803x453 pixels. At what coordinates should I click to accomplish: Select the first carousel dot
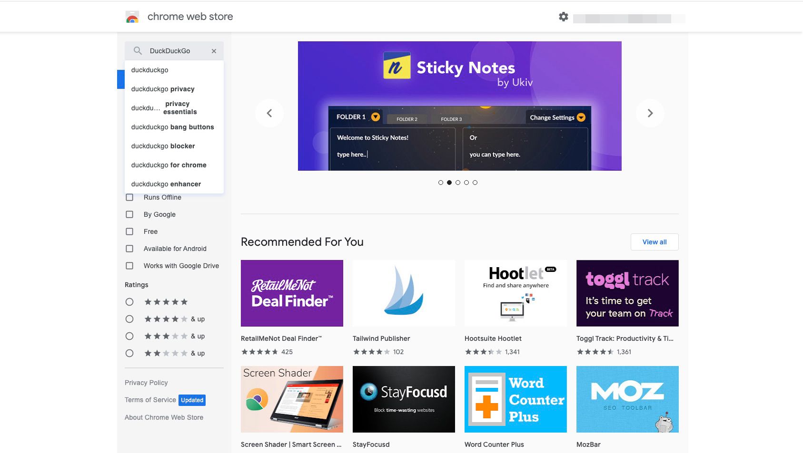[x=441, y=183]
